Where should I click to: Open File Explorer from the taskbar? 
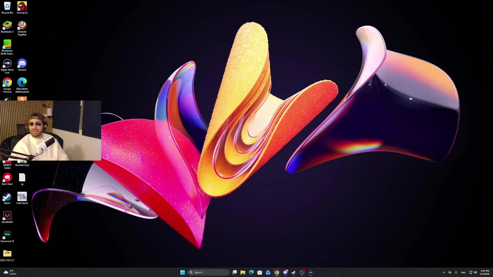pyautogui.click(x=243, y=272)
